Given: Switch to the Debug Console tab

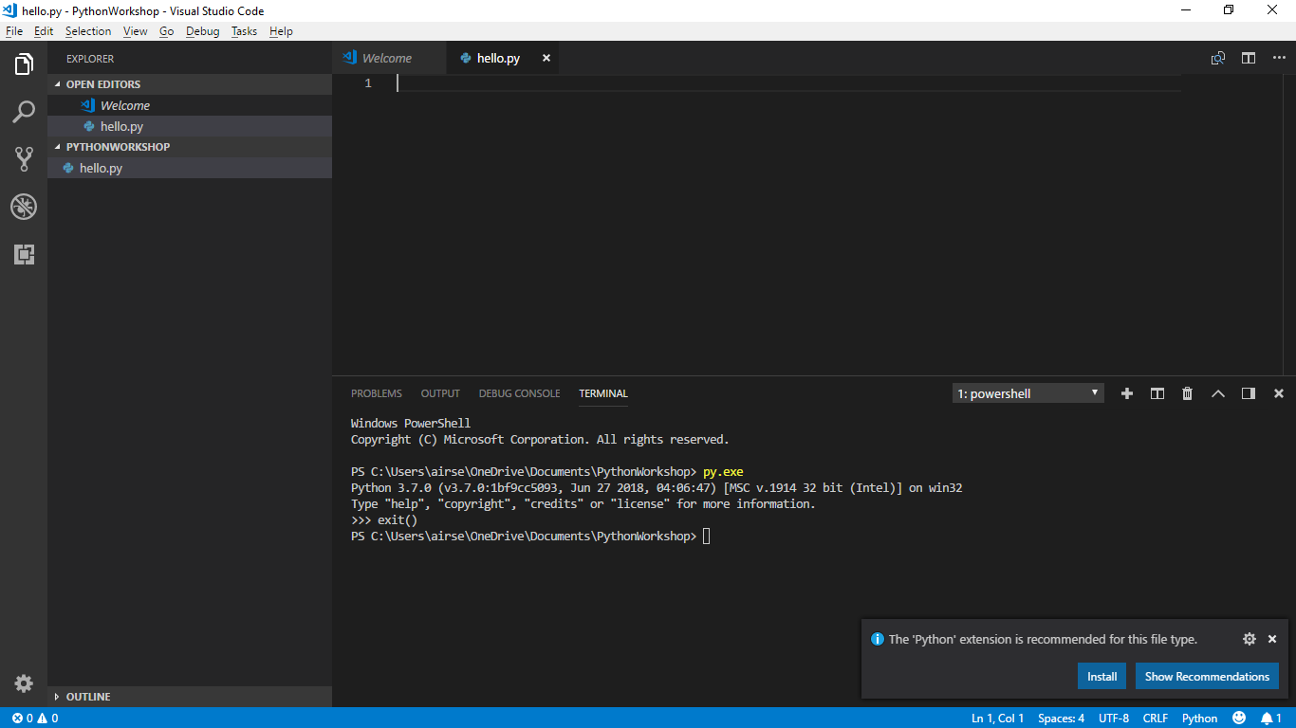Looking at the screenshot, I should click(x=519, y=393).
